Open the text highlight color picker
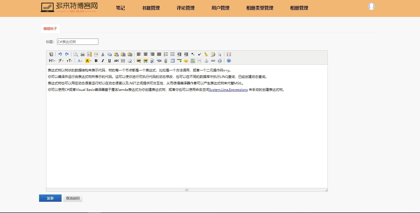The image size is (420, 213). click(x=89, y=61)
